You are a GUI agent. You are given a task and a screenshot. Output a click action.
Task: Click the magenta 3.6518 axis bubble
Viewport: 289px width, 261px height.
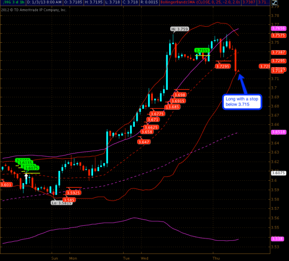(279, 132)
